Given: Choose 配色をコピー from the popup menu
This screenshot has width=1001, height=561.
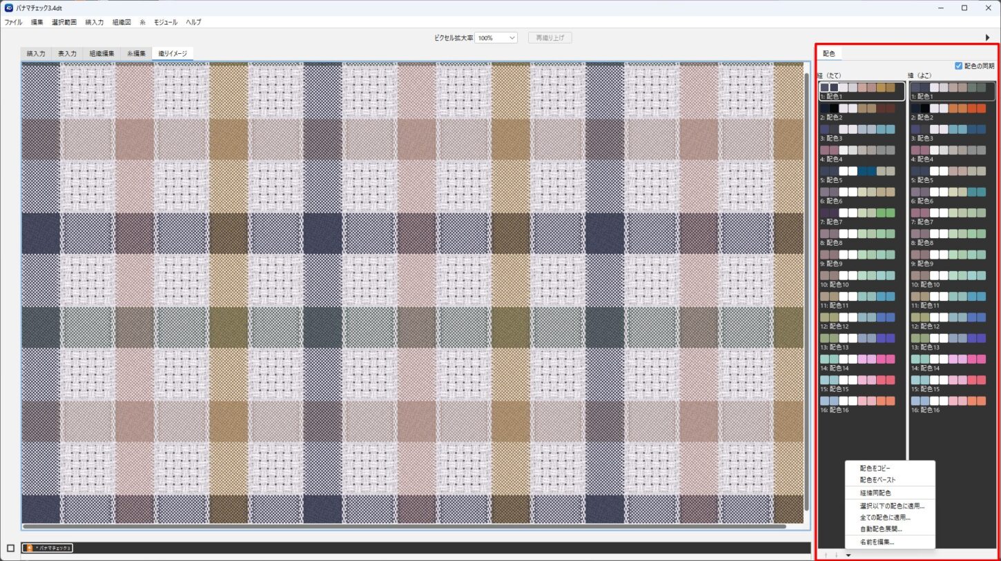Looking at the screenshot, I should click(x=875, y=469).
